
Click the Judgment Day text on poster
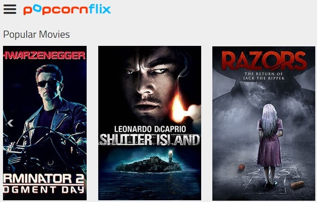44,190
